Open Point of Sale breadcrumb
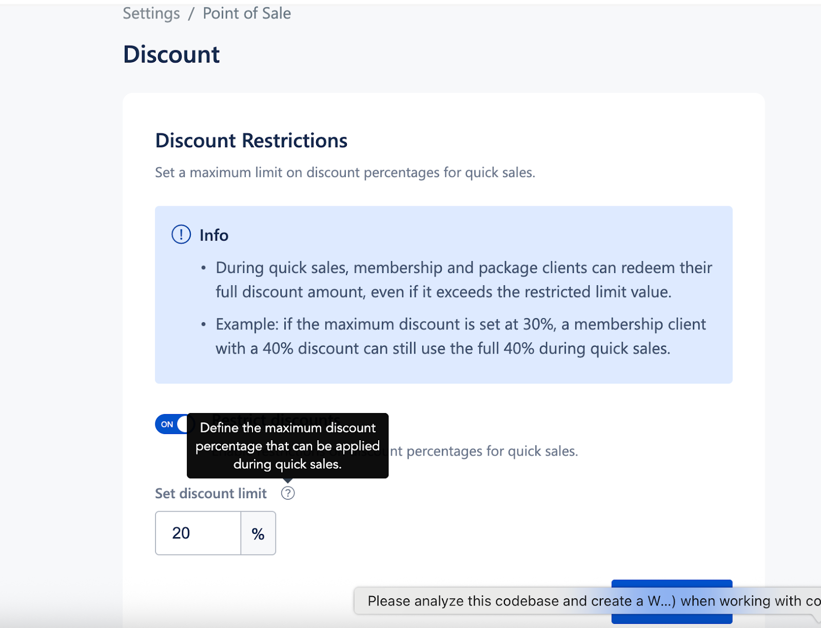Screen dimensions: 821x628 click(x=246, y=13)
